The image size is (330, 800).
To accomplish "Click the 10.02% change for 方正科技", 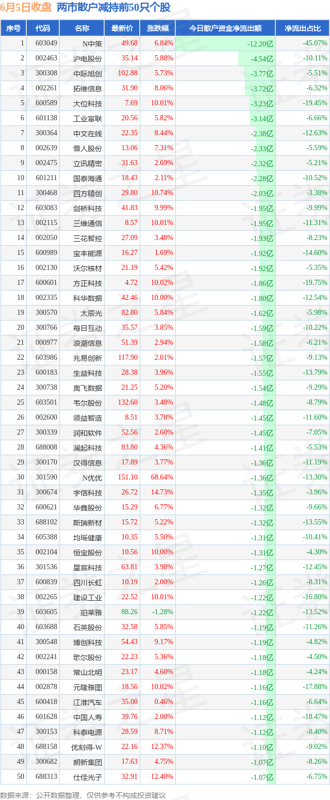I will [161, 283].
